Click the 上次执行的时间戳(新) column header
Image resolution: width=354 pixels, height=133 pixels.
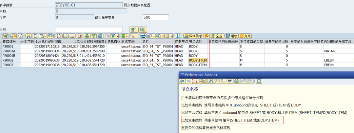(x=84, y=42)
